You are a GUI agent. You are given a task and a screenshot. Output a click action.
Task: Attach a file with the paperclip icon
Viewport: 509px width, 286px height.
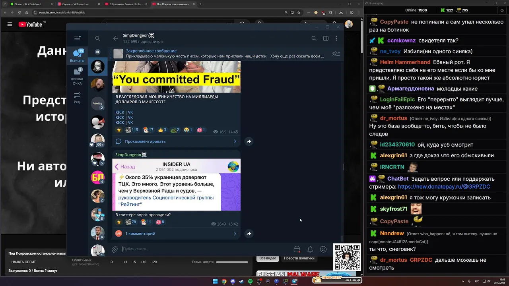[x=115, y=249]
